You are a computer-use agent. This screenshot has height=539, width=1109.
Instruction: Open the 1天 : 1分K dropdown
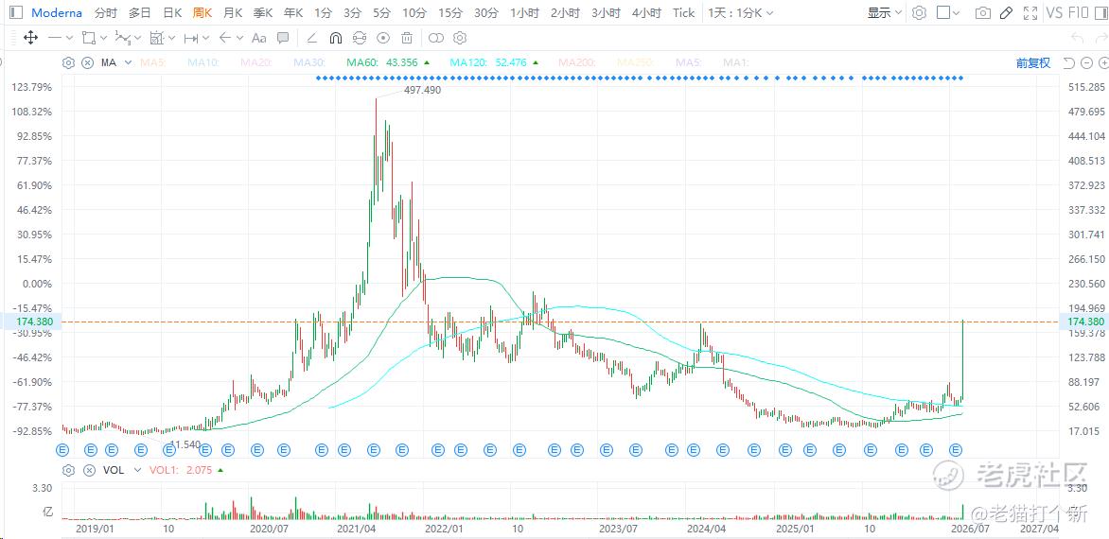(x=741, y=12)
